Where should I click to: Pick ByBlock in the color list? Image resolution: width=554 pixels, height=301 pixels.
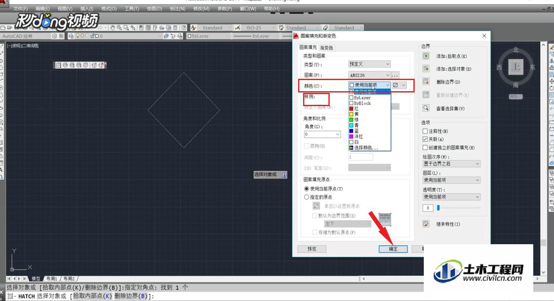click(x=369, y=103)
